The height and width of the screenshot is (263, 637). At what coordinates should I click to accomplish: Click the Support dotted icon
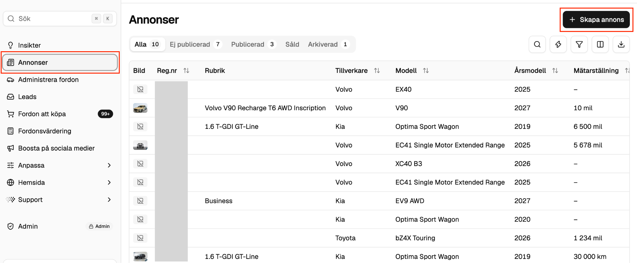[x=11, y=199]
